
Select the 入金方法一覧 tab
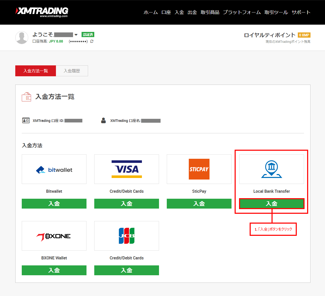[36, 71]
